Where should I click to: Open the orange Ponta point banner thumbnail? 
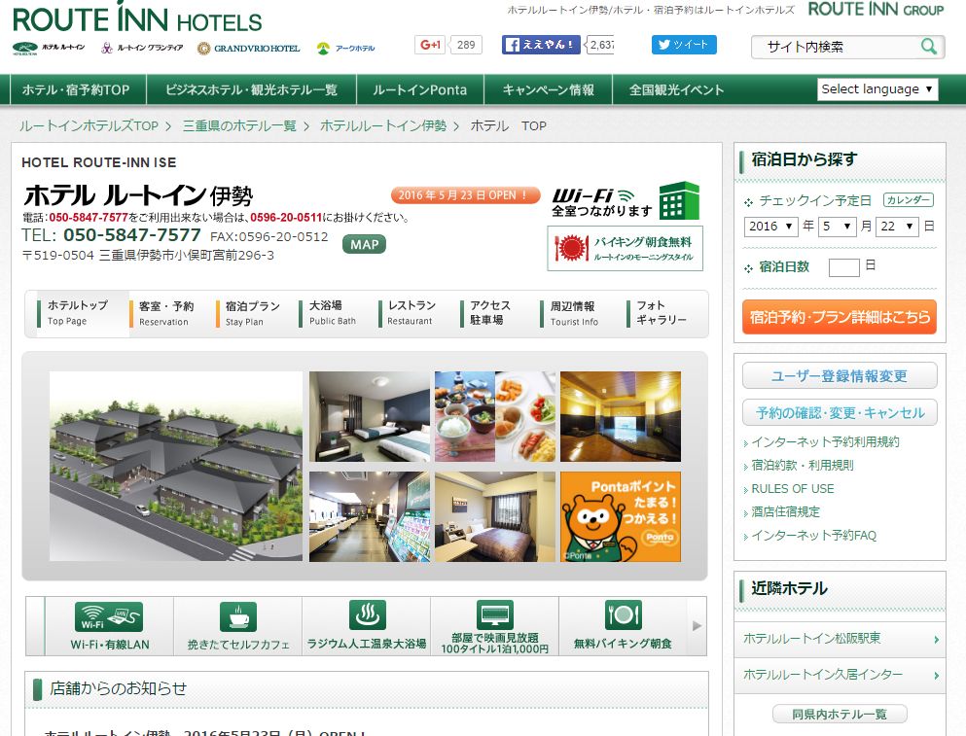(x=621, y=516)
